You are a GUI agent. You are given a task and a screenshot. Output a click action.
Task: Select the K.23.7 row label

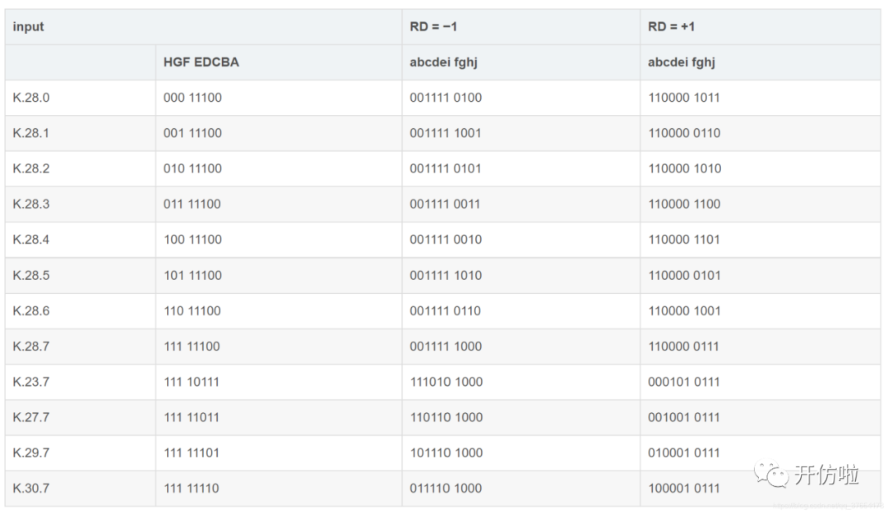pos(31,382)
